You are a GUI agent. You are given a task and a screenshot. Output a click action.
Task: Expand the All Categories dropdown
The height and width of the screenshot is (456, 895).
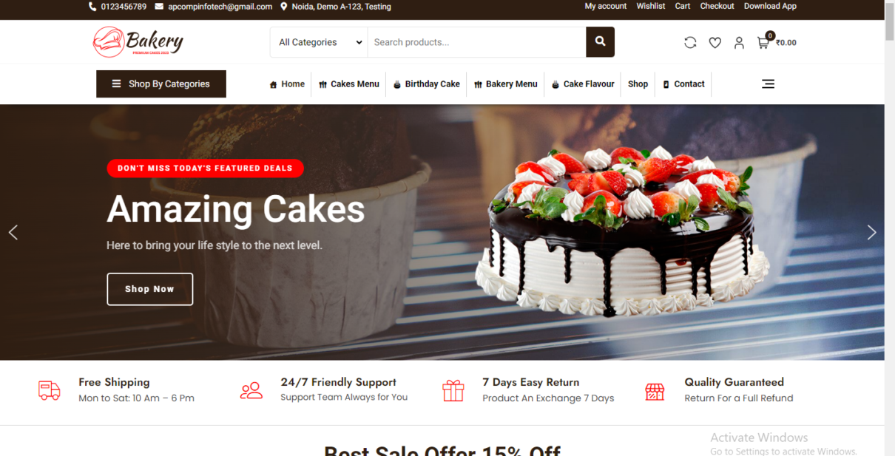pyautogui.click(x=319, y=42)
